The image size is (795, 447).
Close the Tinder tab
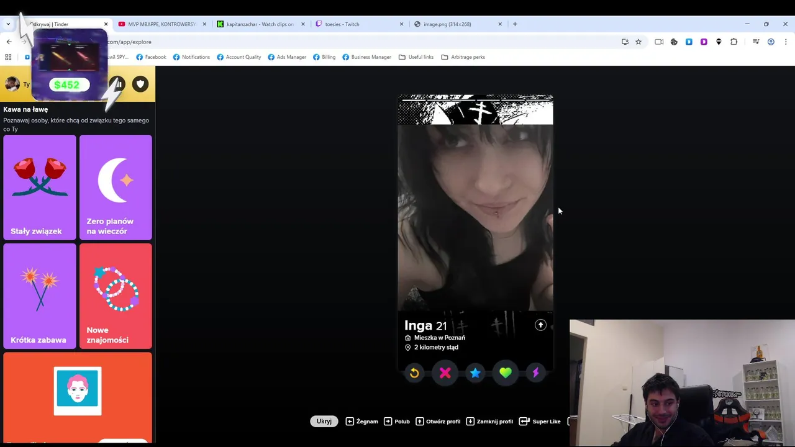point(106,24)
